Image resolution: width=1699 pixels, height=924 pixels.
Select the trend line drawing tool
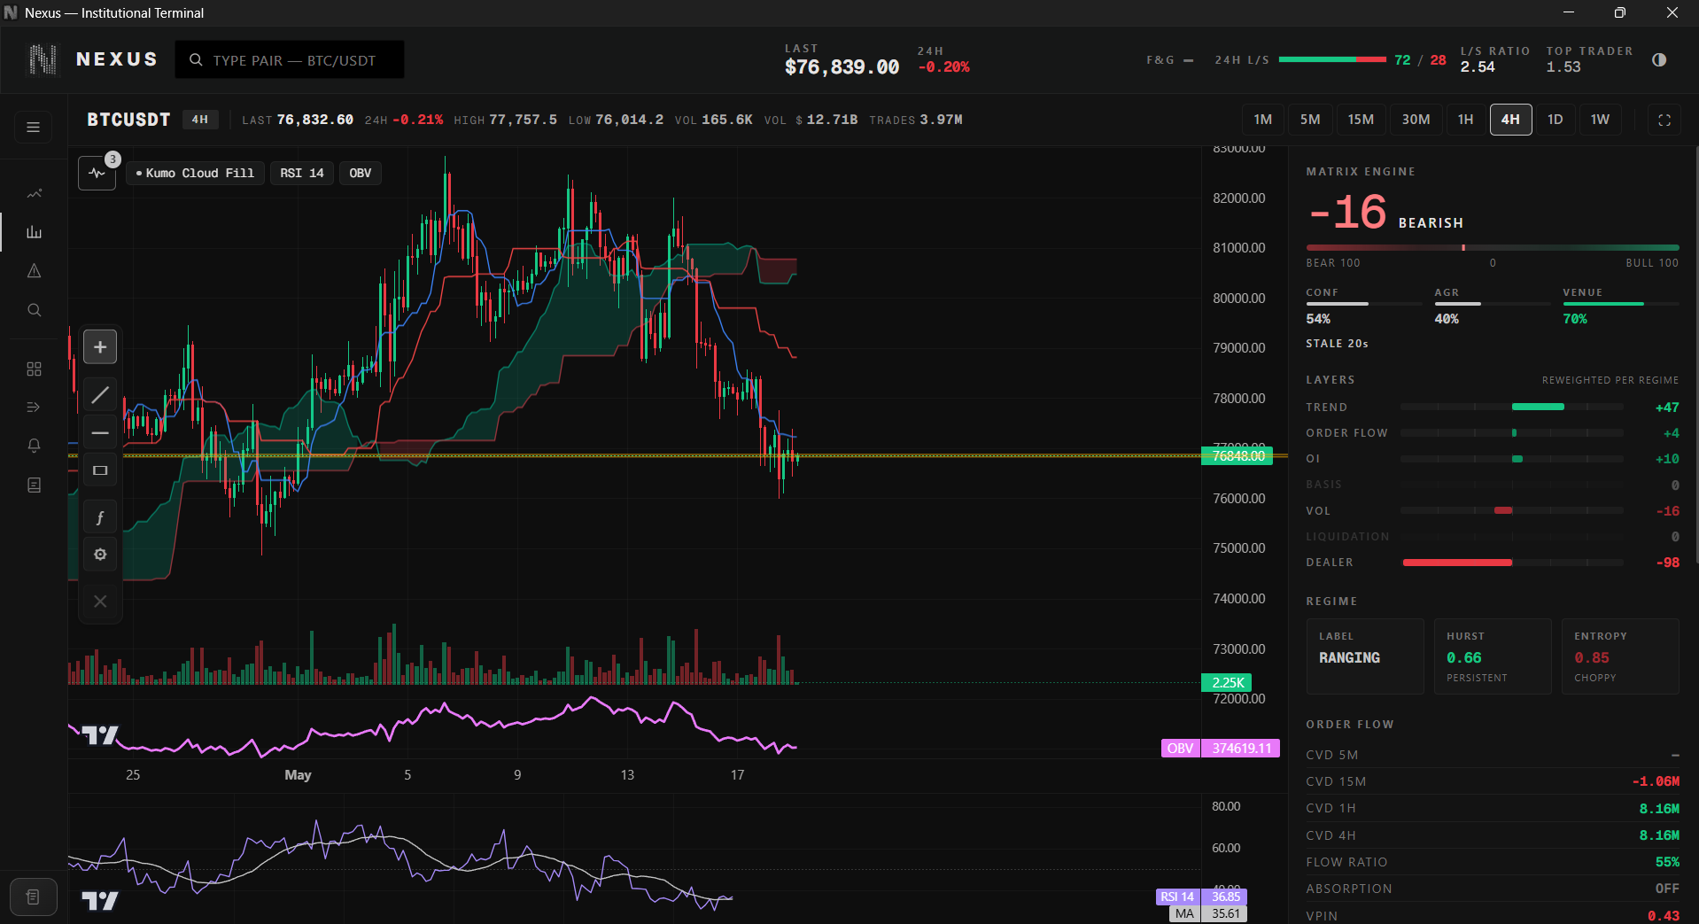[100, 395]
